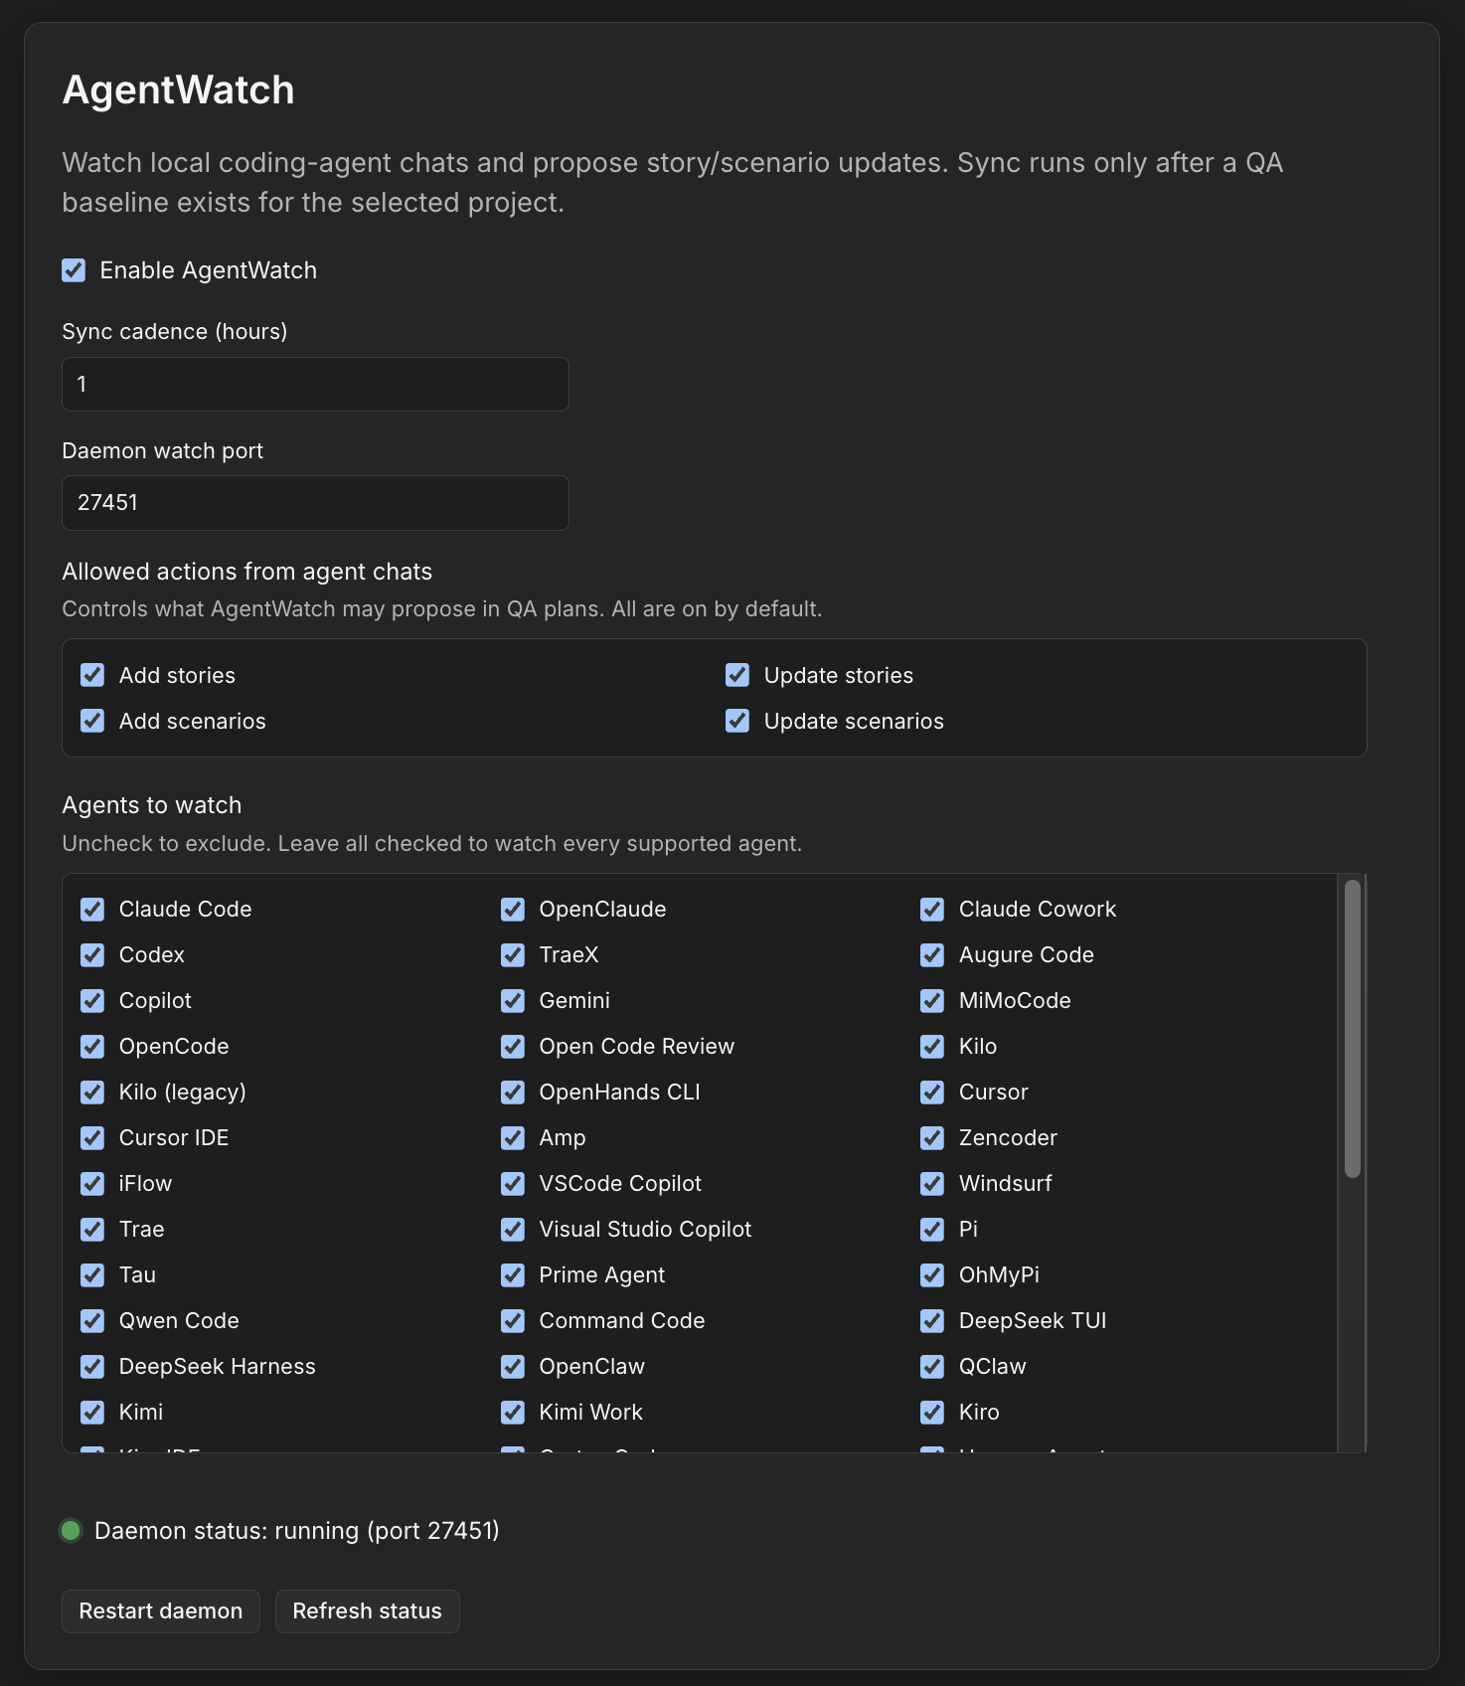Uncheck the iFlow agent
Screen dimensions: 1465x1686
92,1184
